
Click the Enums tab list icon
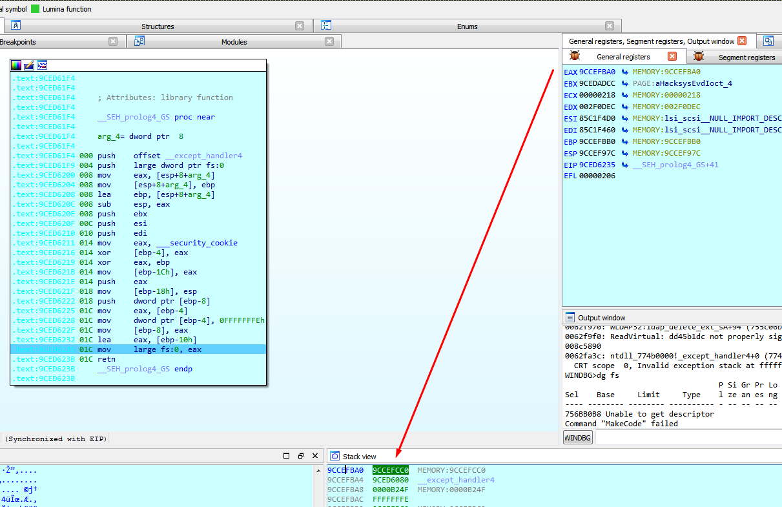click(x=326, y=26)
